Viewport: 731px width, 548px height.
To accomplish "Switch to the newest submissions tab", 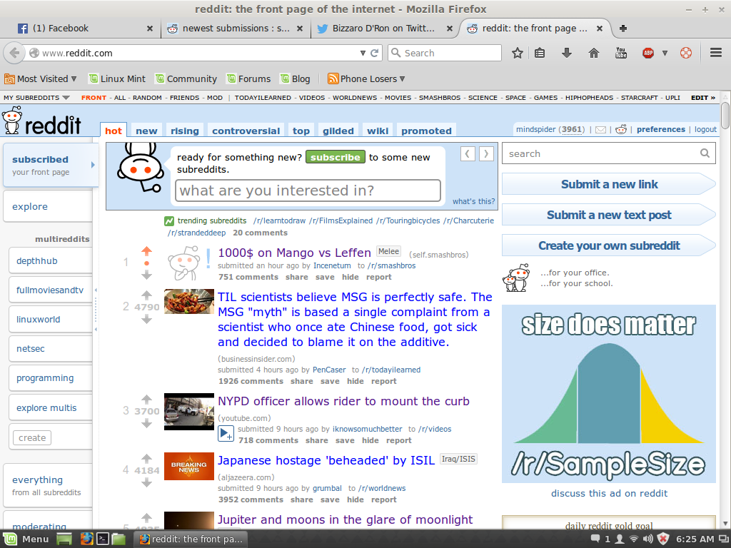I will tap(236, 29).
